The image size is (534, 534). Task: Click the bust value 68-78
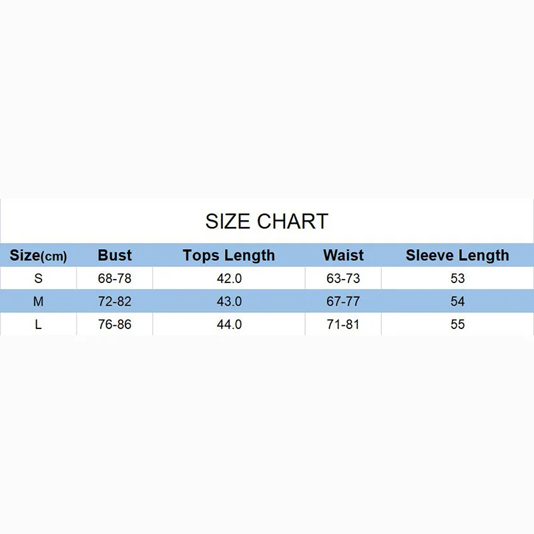(x=115, y=278)
